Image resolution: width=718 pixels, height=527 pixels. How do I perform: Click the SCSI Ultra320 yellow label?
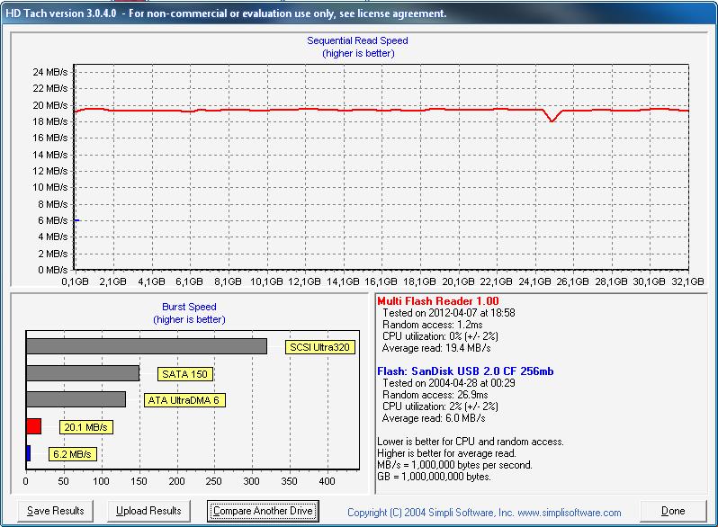coord(319,347)
